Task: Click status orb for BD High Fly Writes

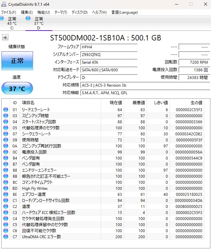Action: tap(6, 188)
